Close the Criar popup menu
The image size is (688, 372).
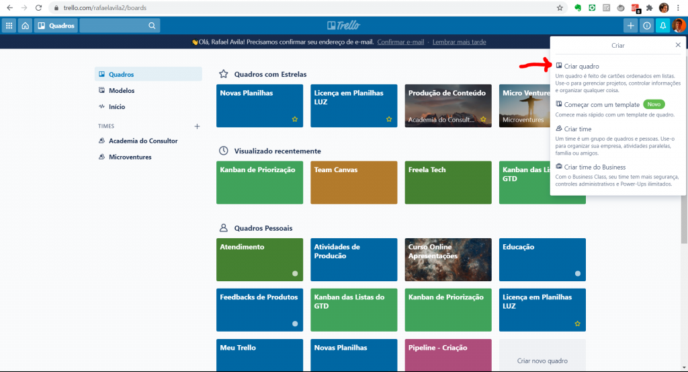(x=678, y=45)
